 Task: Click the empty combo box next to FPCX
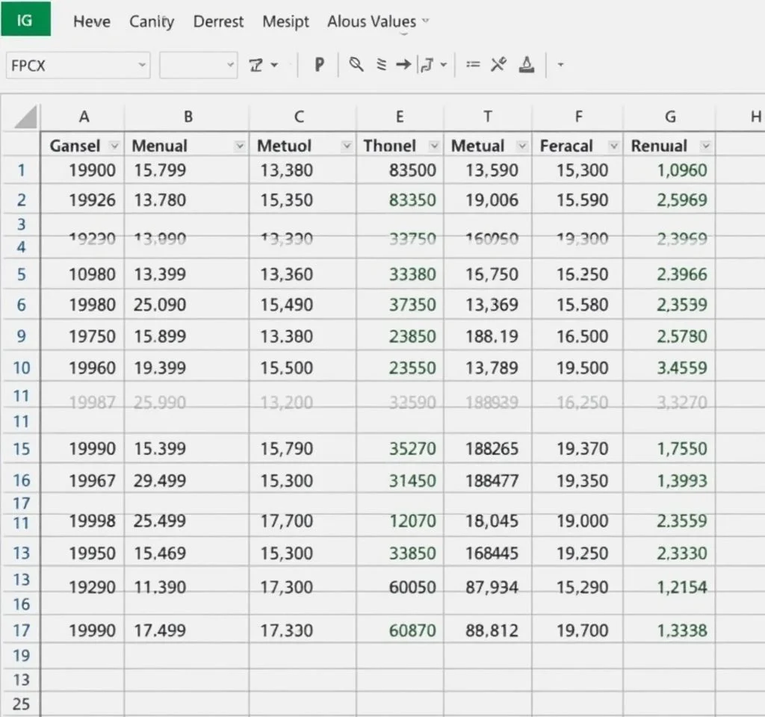coord(197,66)
